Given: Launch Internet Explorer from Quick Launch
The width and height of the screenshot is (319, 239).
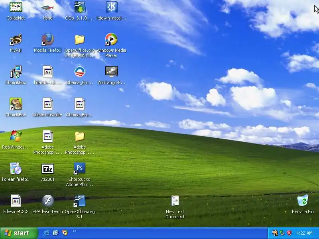Looking at the screenshot, I should point(46,233).
